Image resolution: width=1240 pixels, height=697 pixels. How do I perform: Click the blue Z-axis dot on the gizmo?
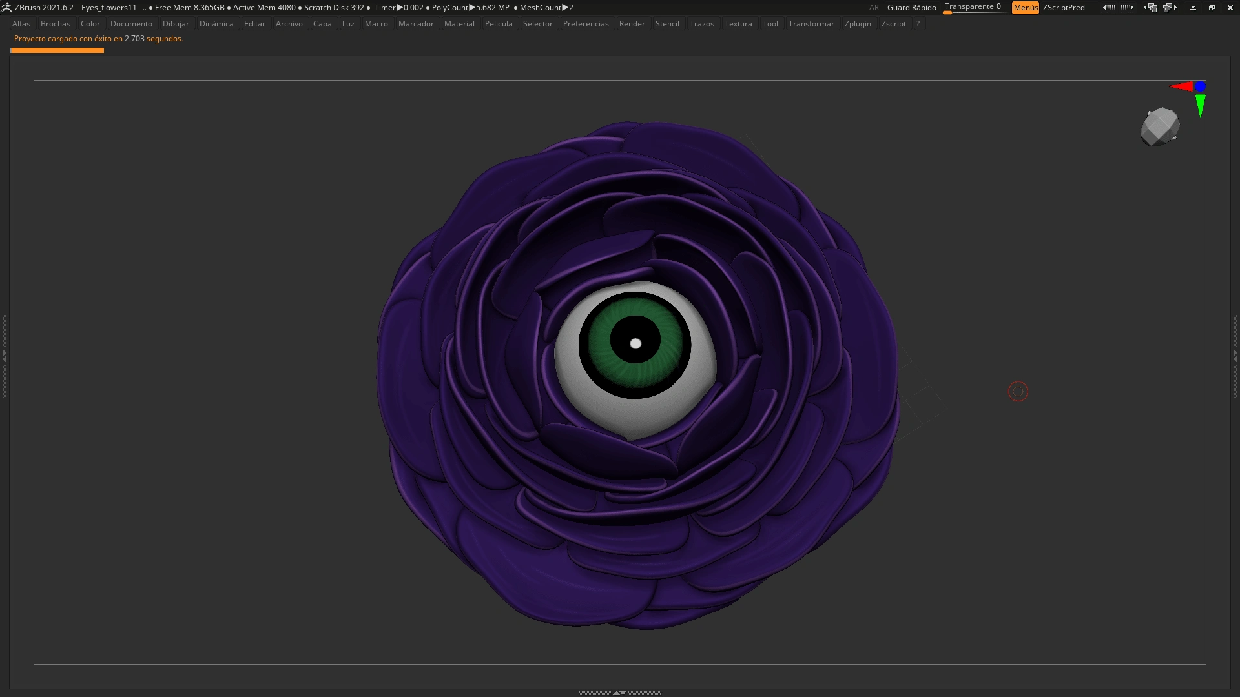click(x=1200, y=86)
